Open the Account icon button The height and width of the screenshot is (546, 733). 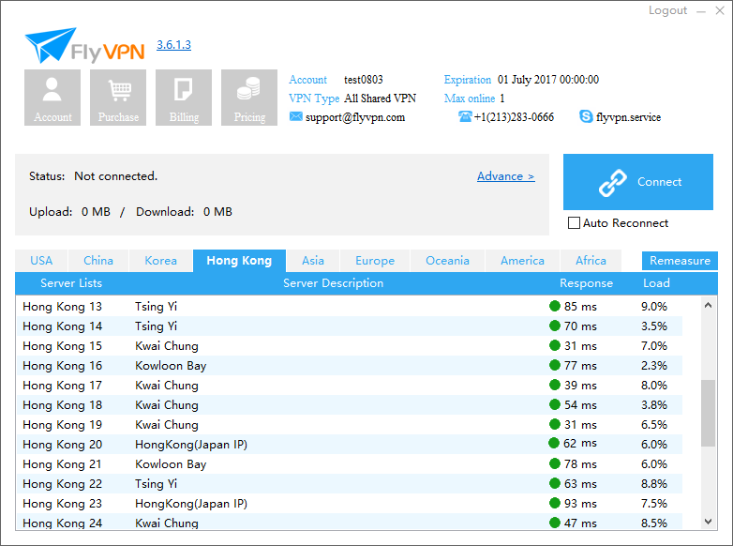coord(52,98)
